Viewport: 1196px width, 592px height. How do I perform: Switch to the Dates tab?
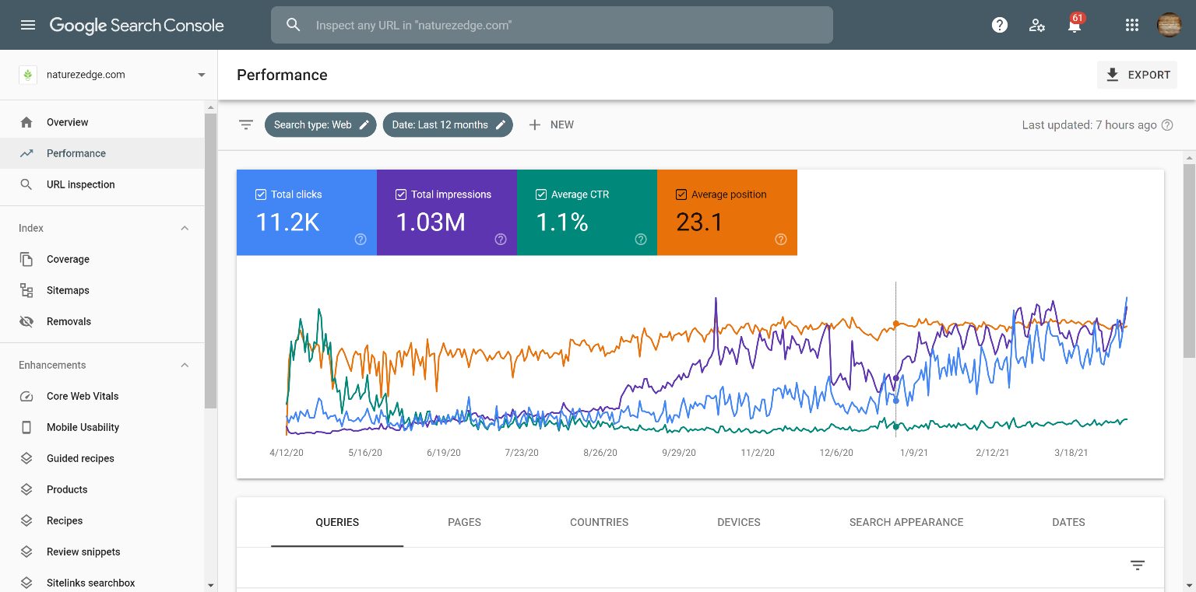[x=1068, y=523]
